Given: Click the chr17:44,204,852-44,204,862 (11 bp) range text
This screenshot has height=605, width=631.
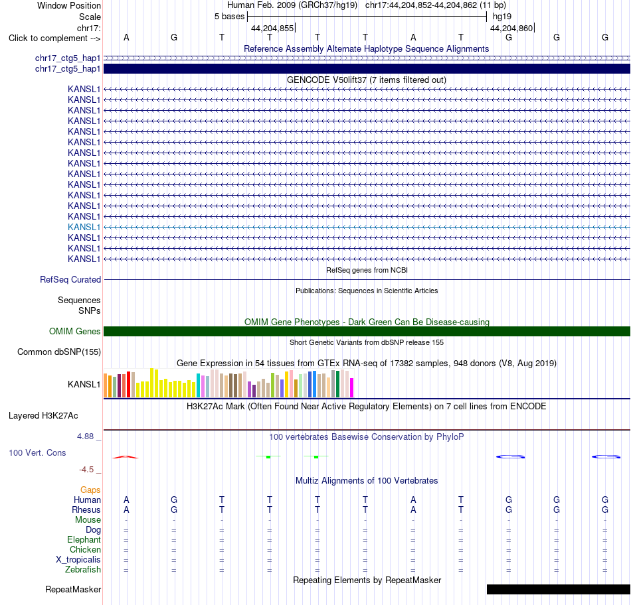Looking at the screenshot, I should tap(436, 5).
